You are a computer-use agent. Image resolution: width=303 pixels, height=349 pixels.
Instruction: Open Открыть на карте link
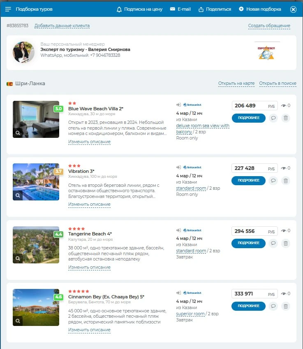[236, 83]
